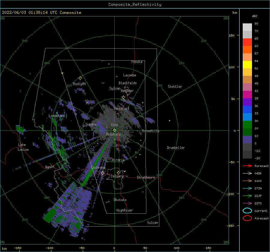Click the Calgary city label
The image size is (270, 252).
point(117,176)
